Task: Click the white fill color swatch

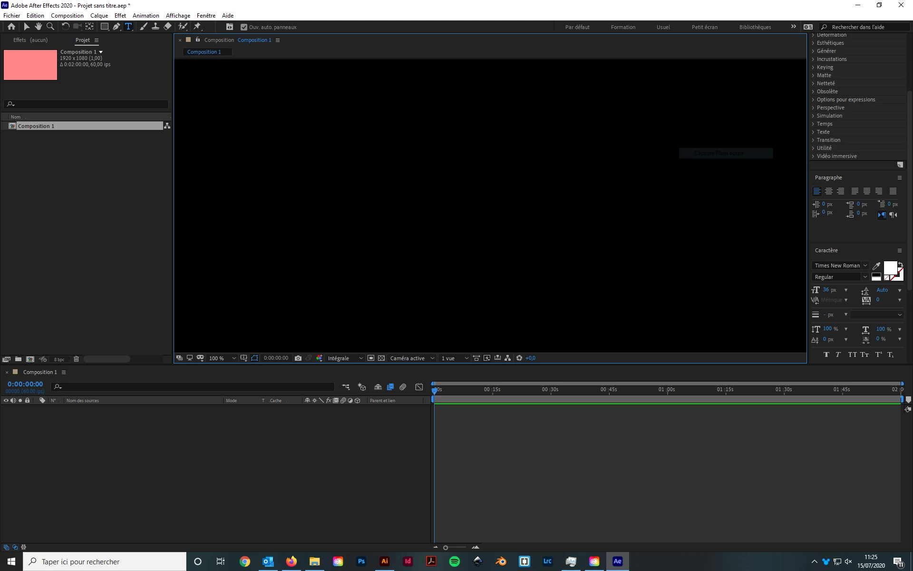Action: point(890,267)
